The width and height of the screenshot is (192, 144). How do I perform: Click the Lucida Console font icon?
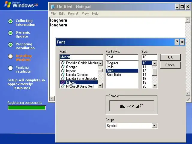tap(63, 75)
